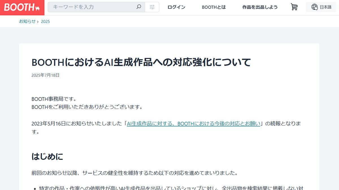Screen dimensions: 339x190
Task: Open the BOOTHとは navigation item
Action: coord(214,7)
